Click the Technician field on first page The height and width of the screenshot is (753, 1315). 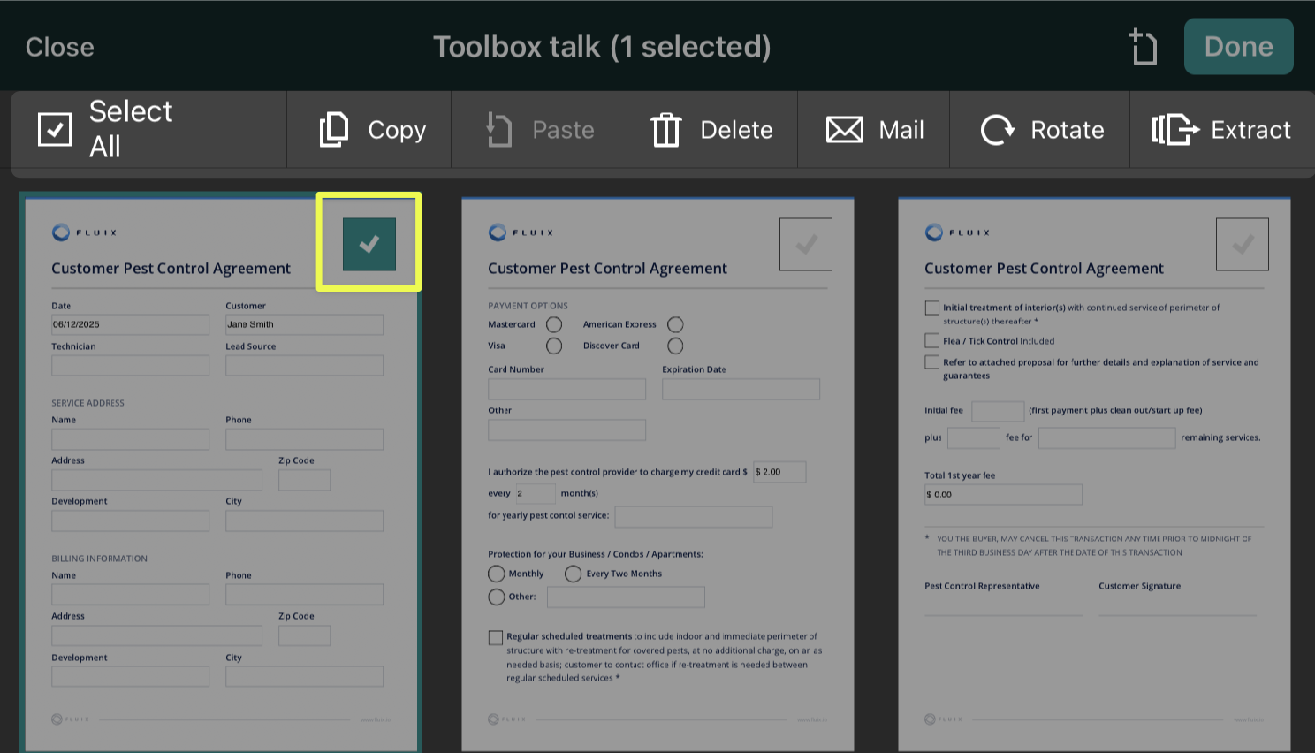[130, 366]
